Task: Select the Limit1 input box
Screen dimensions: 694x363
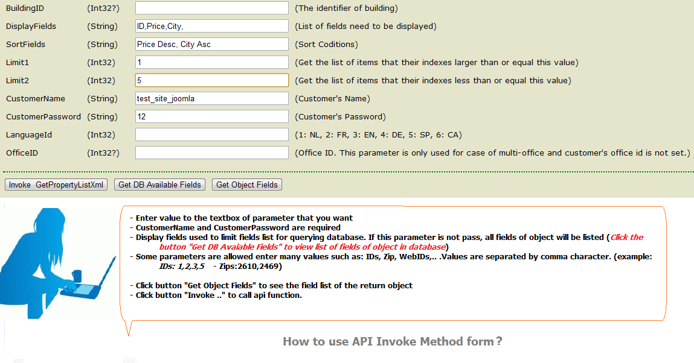Action: pos(211,62)
